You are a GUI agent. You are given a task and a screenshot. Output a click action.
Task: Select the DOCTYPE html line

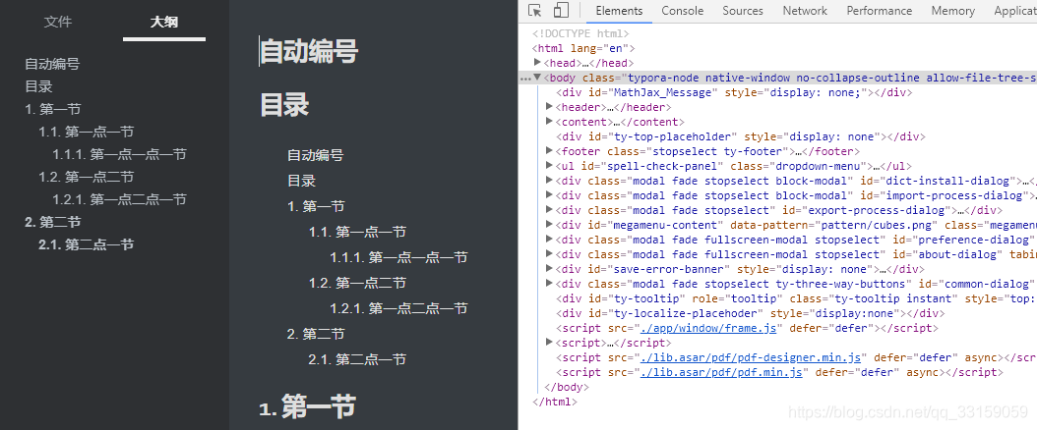580,33
